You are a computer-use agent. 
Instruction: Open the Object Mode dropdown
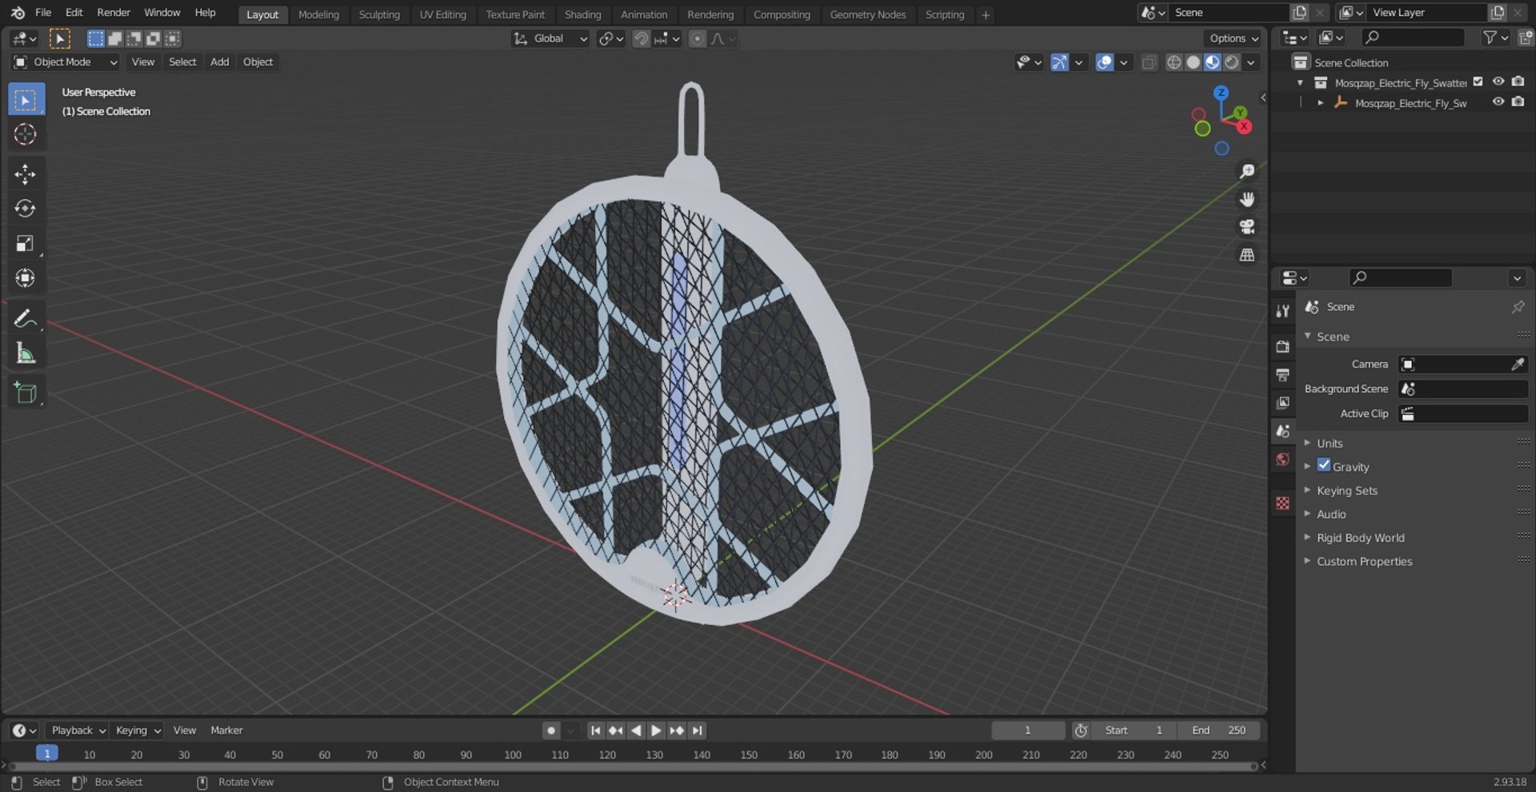(x=66, y=62)
